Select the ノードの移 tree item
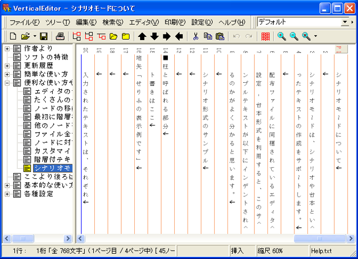 click(53, 108)
